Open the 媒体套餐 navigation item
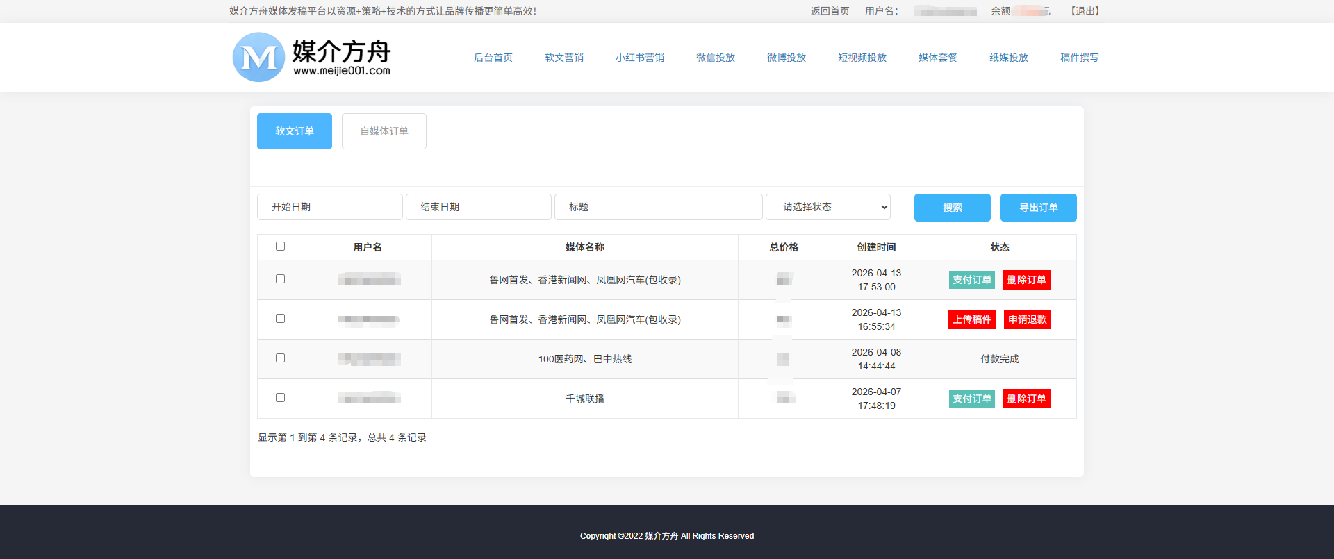The height and width of the screenshot is (559, 1334). [937, 58]
